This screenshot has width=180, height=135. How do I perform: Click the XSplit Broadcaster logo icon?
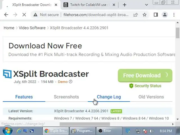point(7,74)
